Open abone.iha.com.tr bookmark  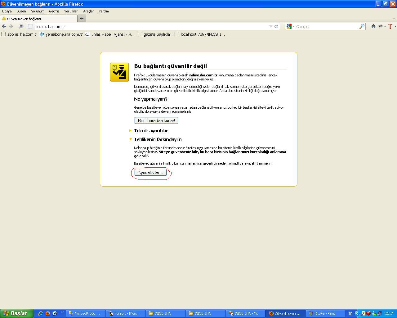(x=19, y=34)
